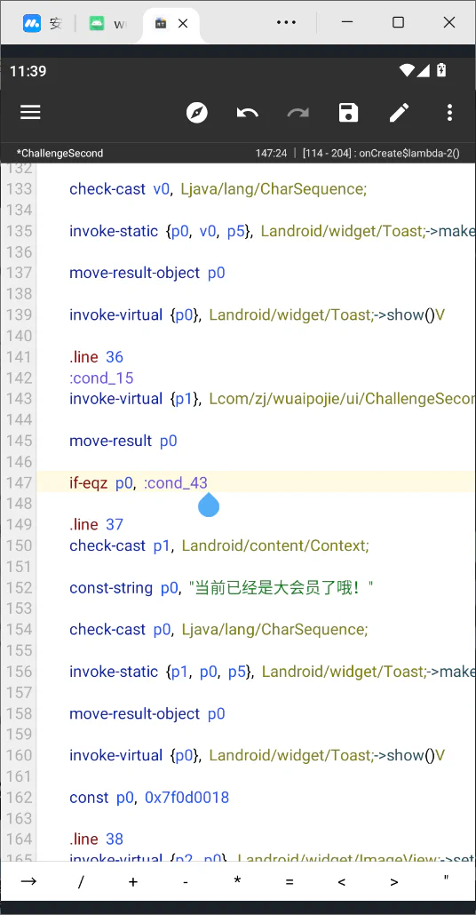The width and height of the screenshot is (476, 915).
Task: Click move-result p0 on line 145
Action: [123, 441]
